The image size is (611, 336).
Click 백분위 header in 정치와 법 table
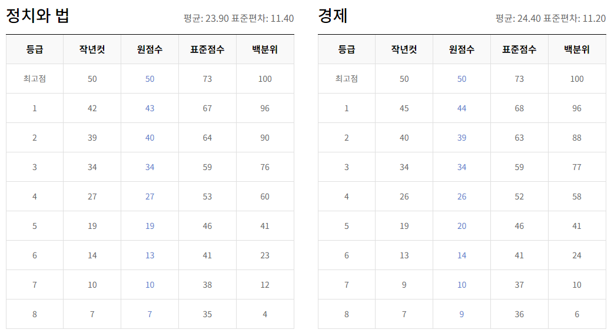pos(265,49)
